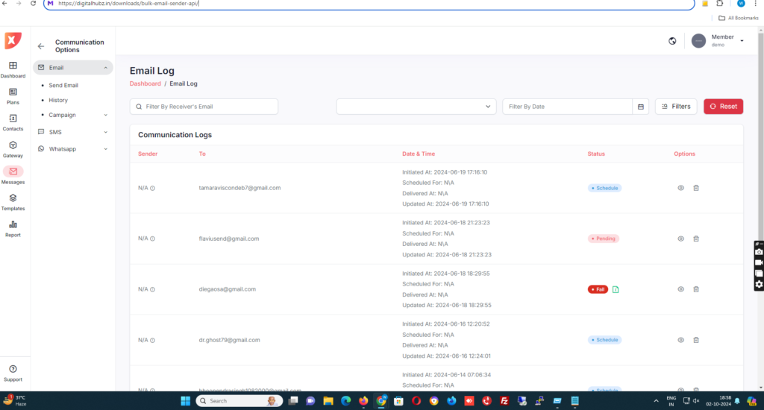764x410 pixels.
Task: Click the video record icon on right edge
Action: point(759,263)
